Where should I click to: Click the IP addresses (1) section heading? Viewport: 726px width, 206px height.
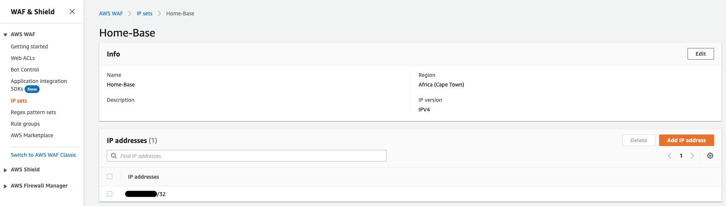(x=132, y=140)
